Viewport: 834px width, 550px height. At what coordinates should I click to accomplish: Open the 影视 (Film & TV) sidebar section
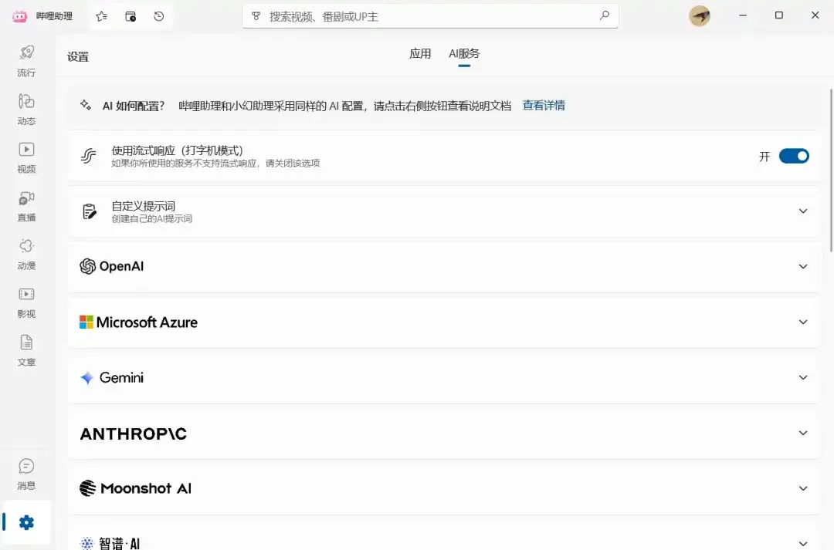coord(26,303)
